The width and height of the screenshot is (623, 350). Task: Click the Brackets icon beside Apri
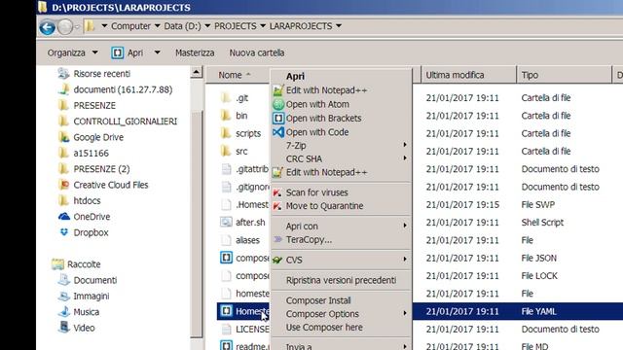coord(117,52)
